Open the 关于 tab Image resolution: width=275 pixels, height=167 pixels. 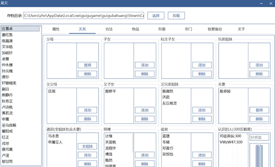[x=241, y=29]
